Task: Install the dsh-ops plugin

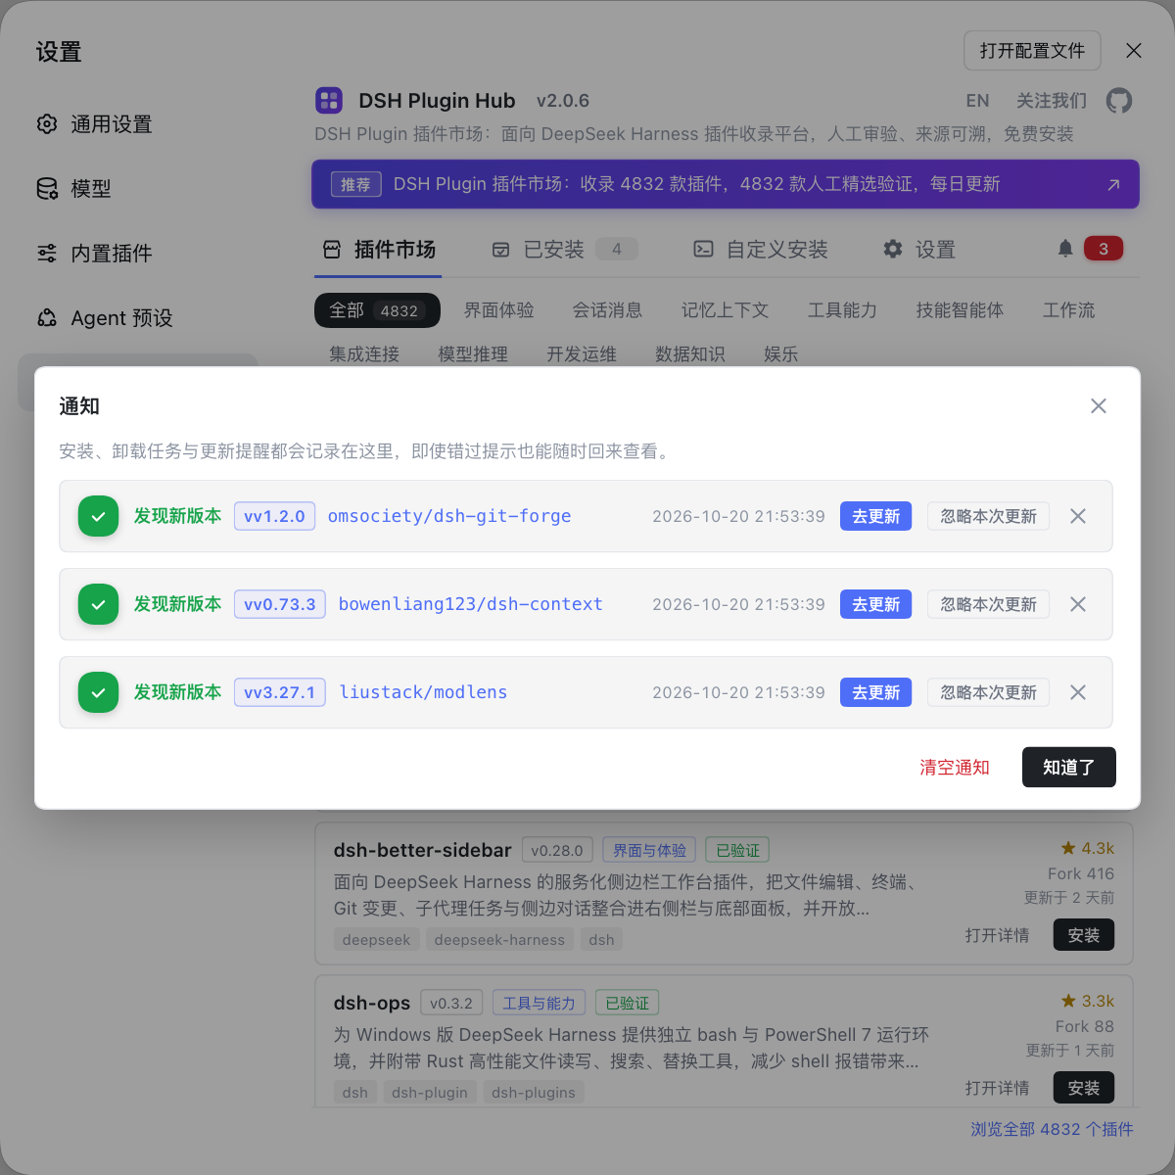Action: pos(1084,1088)
